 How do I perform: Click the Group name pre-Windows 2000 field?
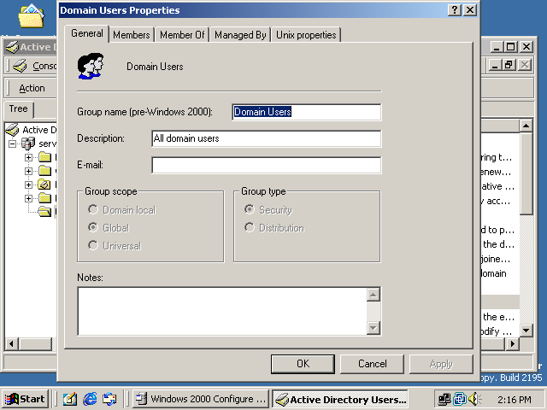tap(307, 112)
